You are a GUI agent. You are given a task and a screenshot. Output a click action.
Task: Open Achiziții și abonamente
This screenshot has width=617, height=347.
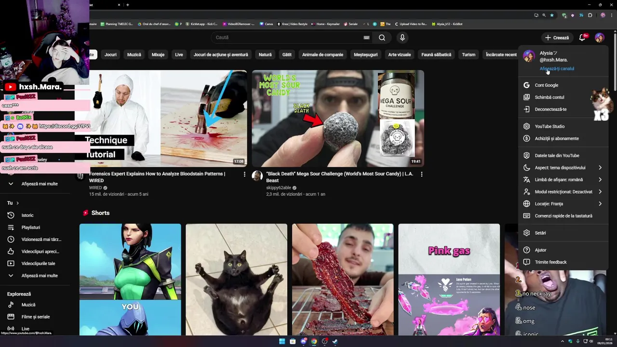pyautogui.click(x=563, y=138)
